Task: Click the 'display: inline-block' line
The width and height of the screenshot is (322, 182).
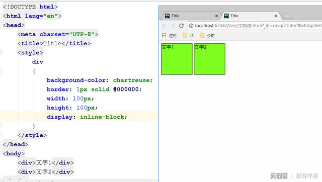Action: click(87, 117)
